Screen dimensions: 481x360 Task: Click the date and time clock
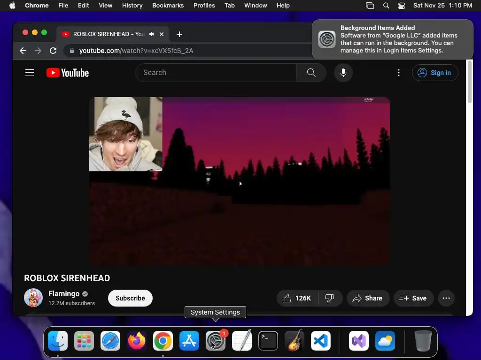[442, 5]
